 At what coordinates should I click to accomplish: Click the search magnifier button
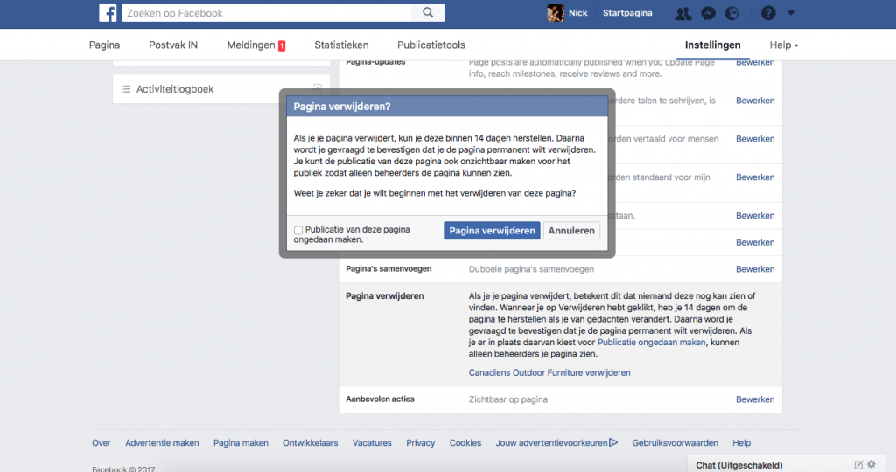[427, 12]
